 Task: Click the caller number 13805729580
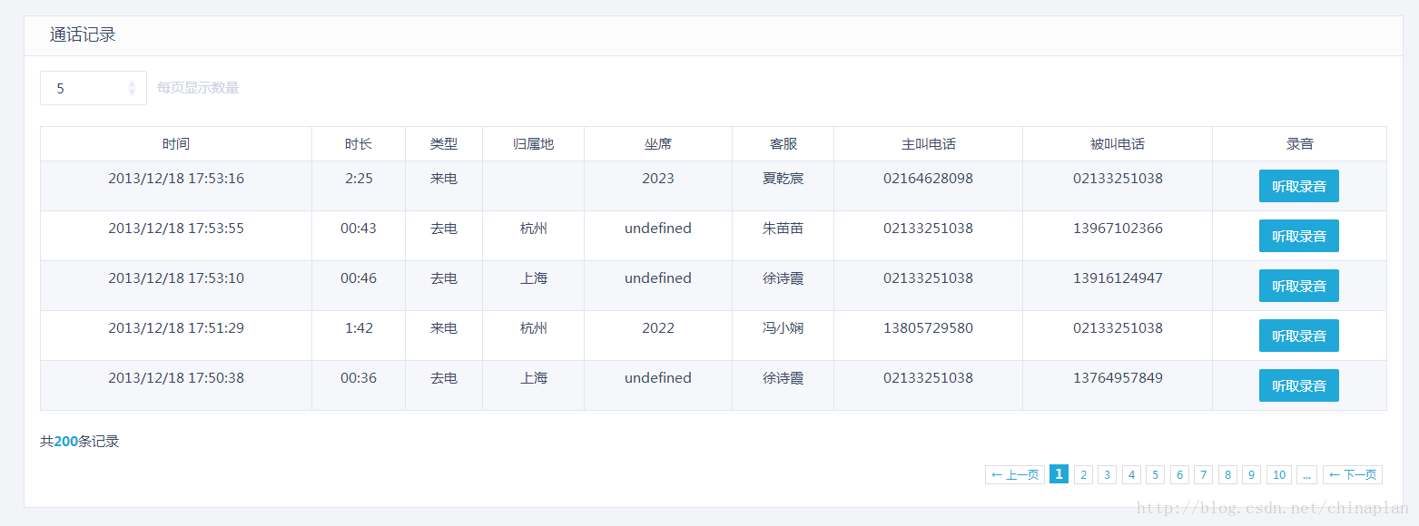point(928,328)
